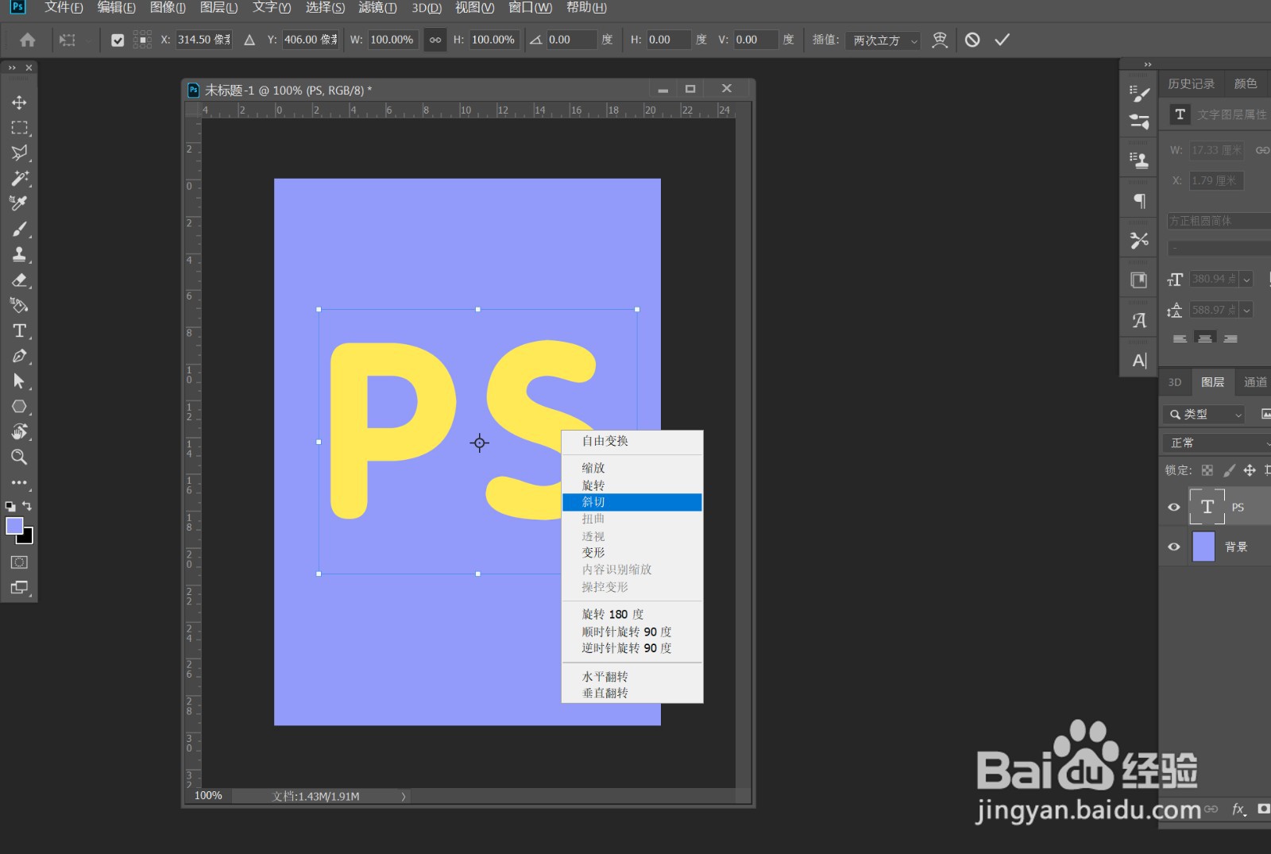Select the Zoom tool

pos(19,457)
